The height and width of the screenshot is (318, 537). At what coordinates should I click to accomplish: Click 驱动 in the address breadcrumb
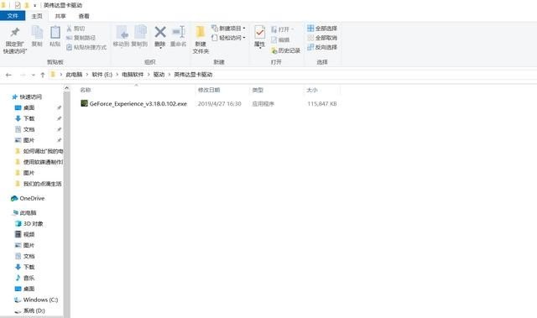click(x=159, y=75)
